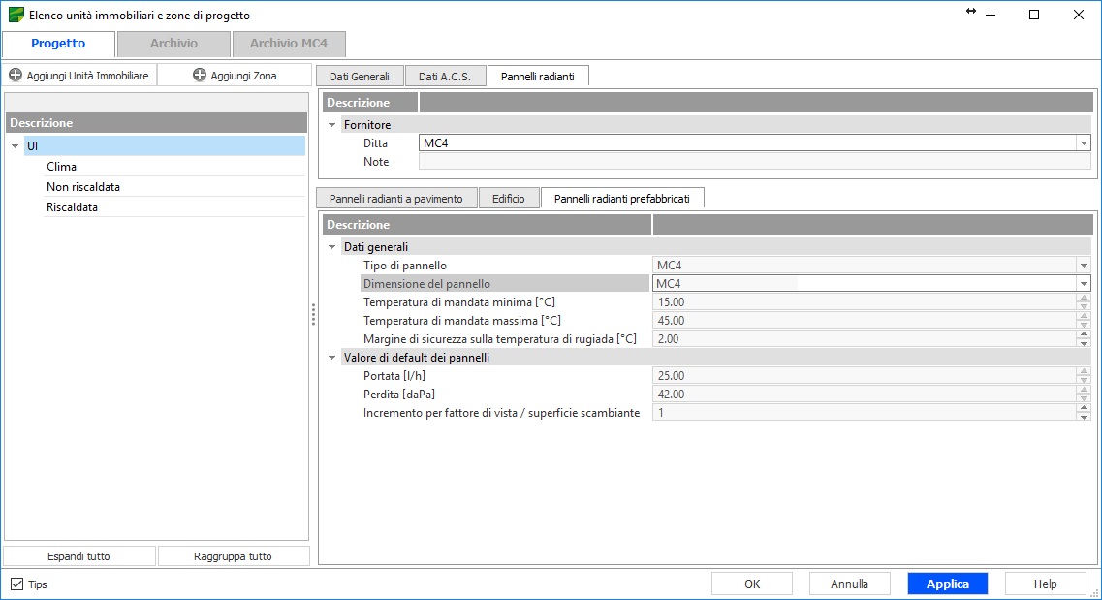Open the Tipo di pannello dropdown
This screenshot has width=1102, height=600.
point(1083,266)
